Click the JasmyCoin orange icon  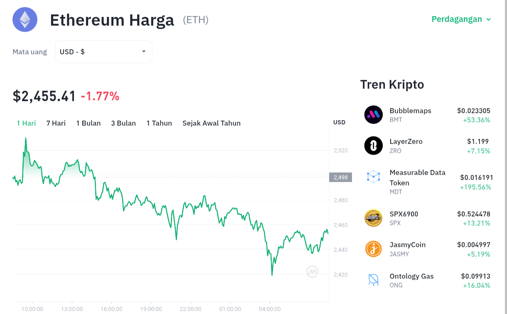[x=373, y=249]
